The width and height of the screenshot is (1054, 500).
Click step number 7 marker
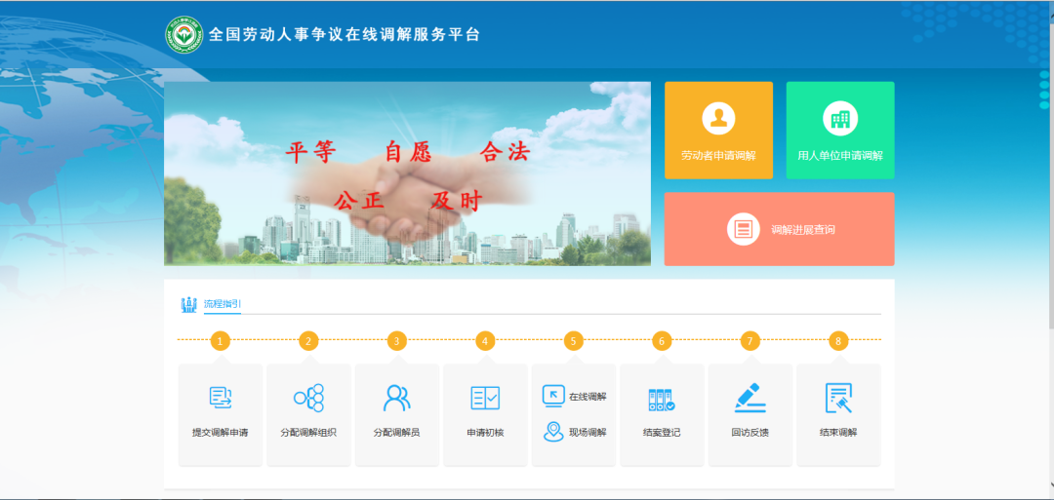click(750, 341)
